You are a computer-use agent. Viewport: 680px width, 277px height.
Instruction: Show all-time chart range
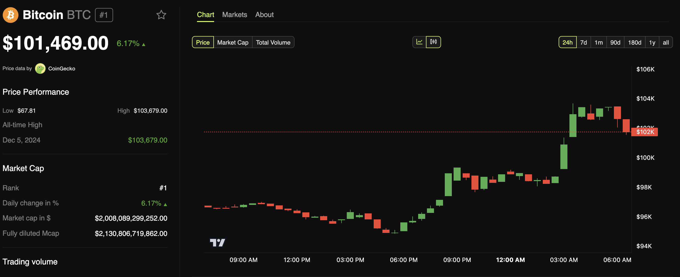[x=666, y=42]
